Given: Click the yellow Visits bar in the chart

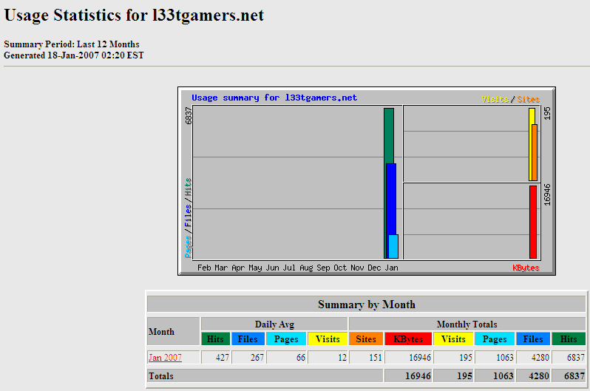Looking at the screenshot, I should tap(531, 116).
